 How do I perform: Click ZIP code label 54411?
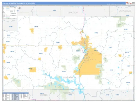(36, 27)
